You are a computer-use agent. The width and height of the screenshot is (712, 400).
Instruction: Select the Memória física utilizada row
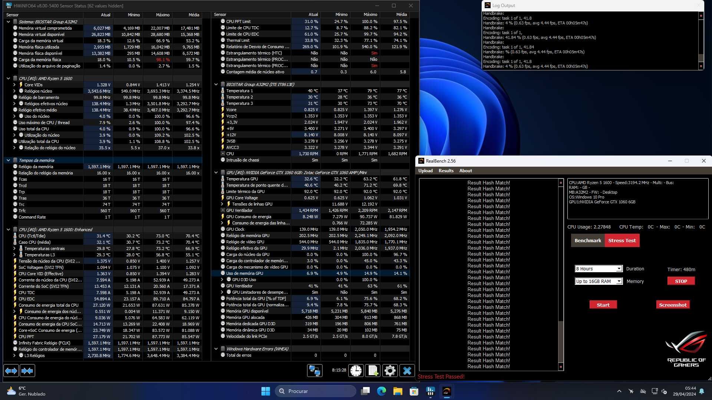click(x=103, y=47)
